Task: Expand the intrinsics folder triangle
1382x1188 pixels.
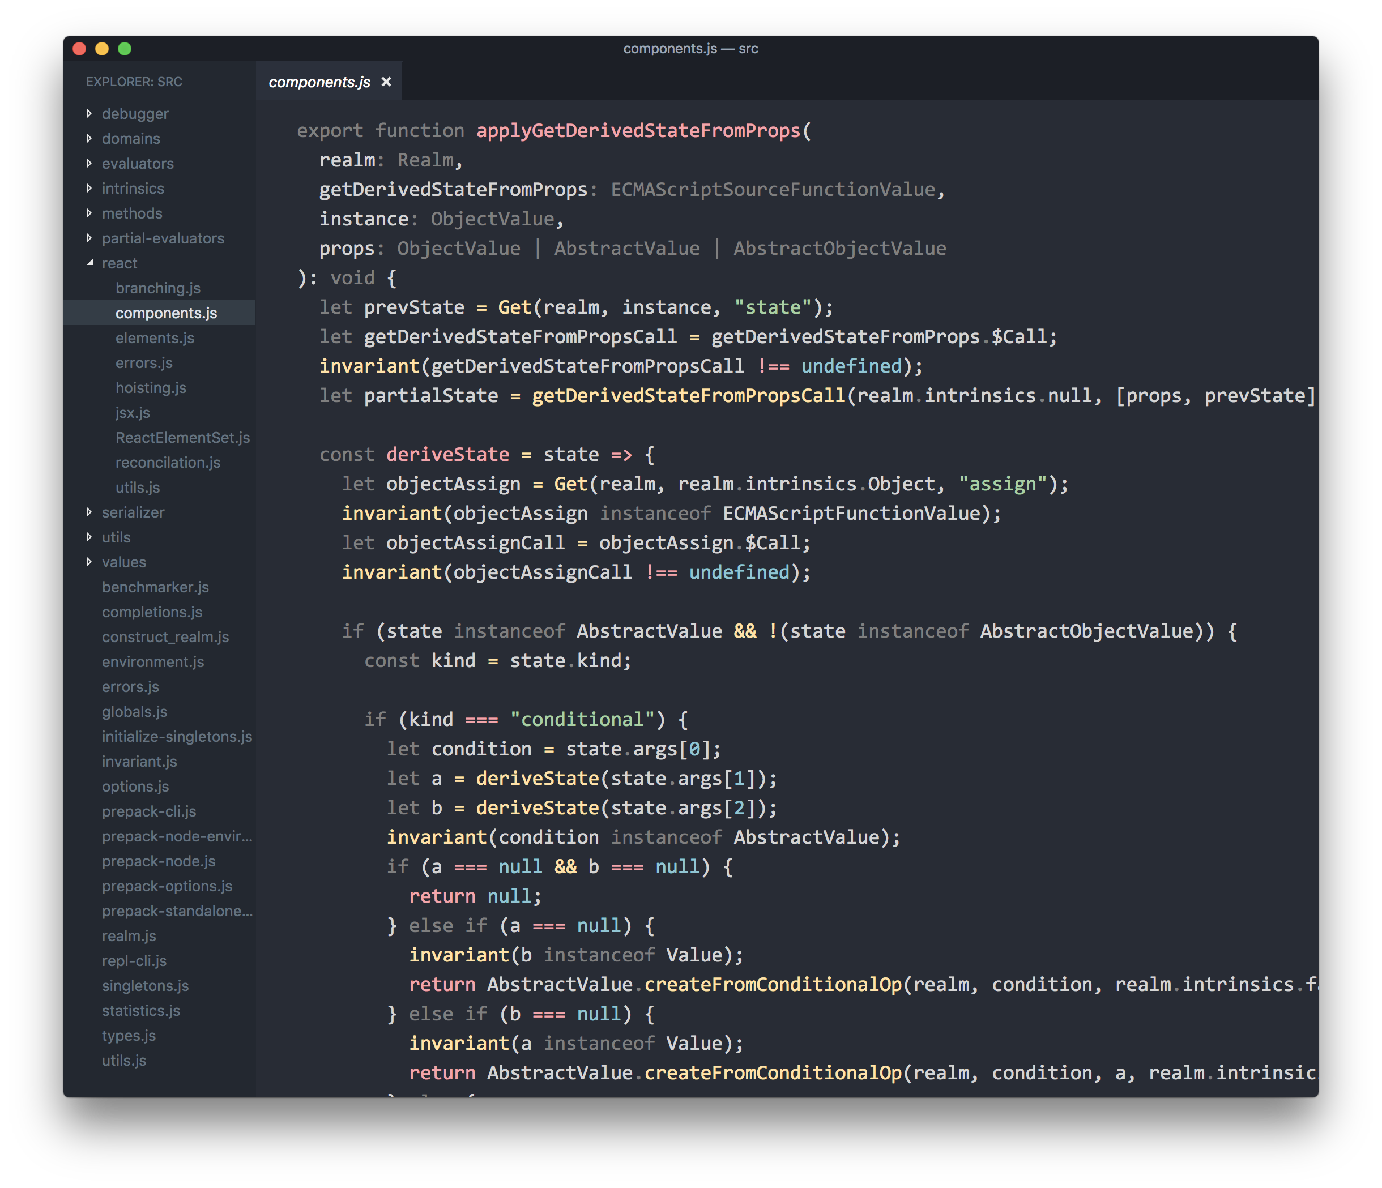Action: tap(89, 189)
